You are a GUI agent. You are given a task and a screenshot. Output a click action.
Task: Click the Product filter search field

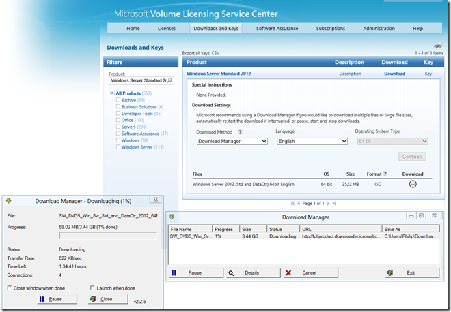[141, 80]
